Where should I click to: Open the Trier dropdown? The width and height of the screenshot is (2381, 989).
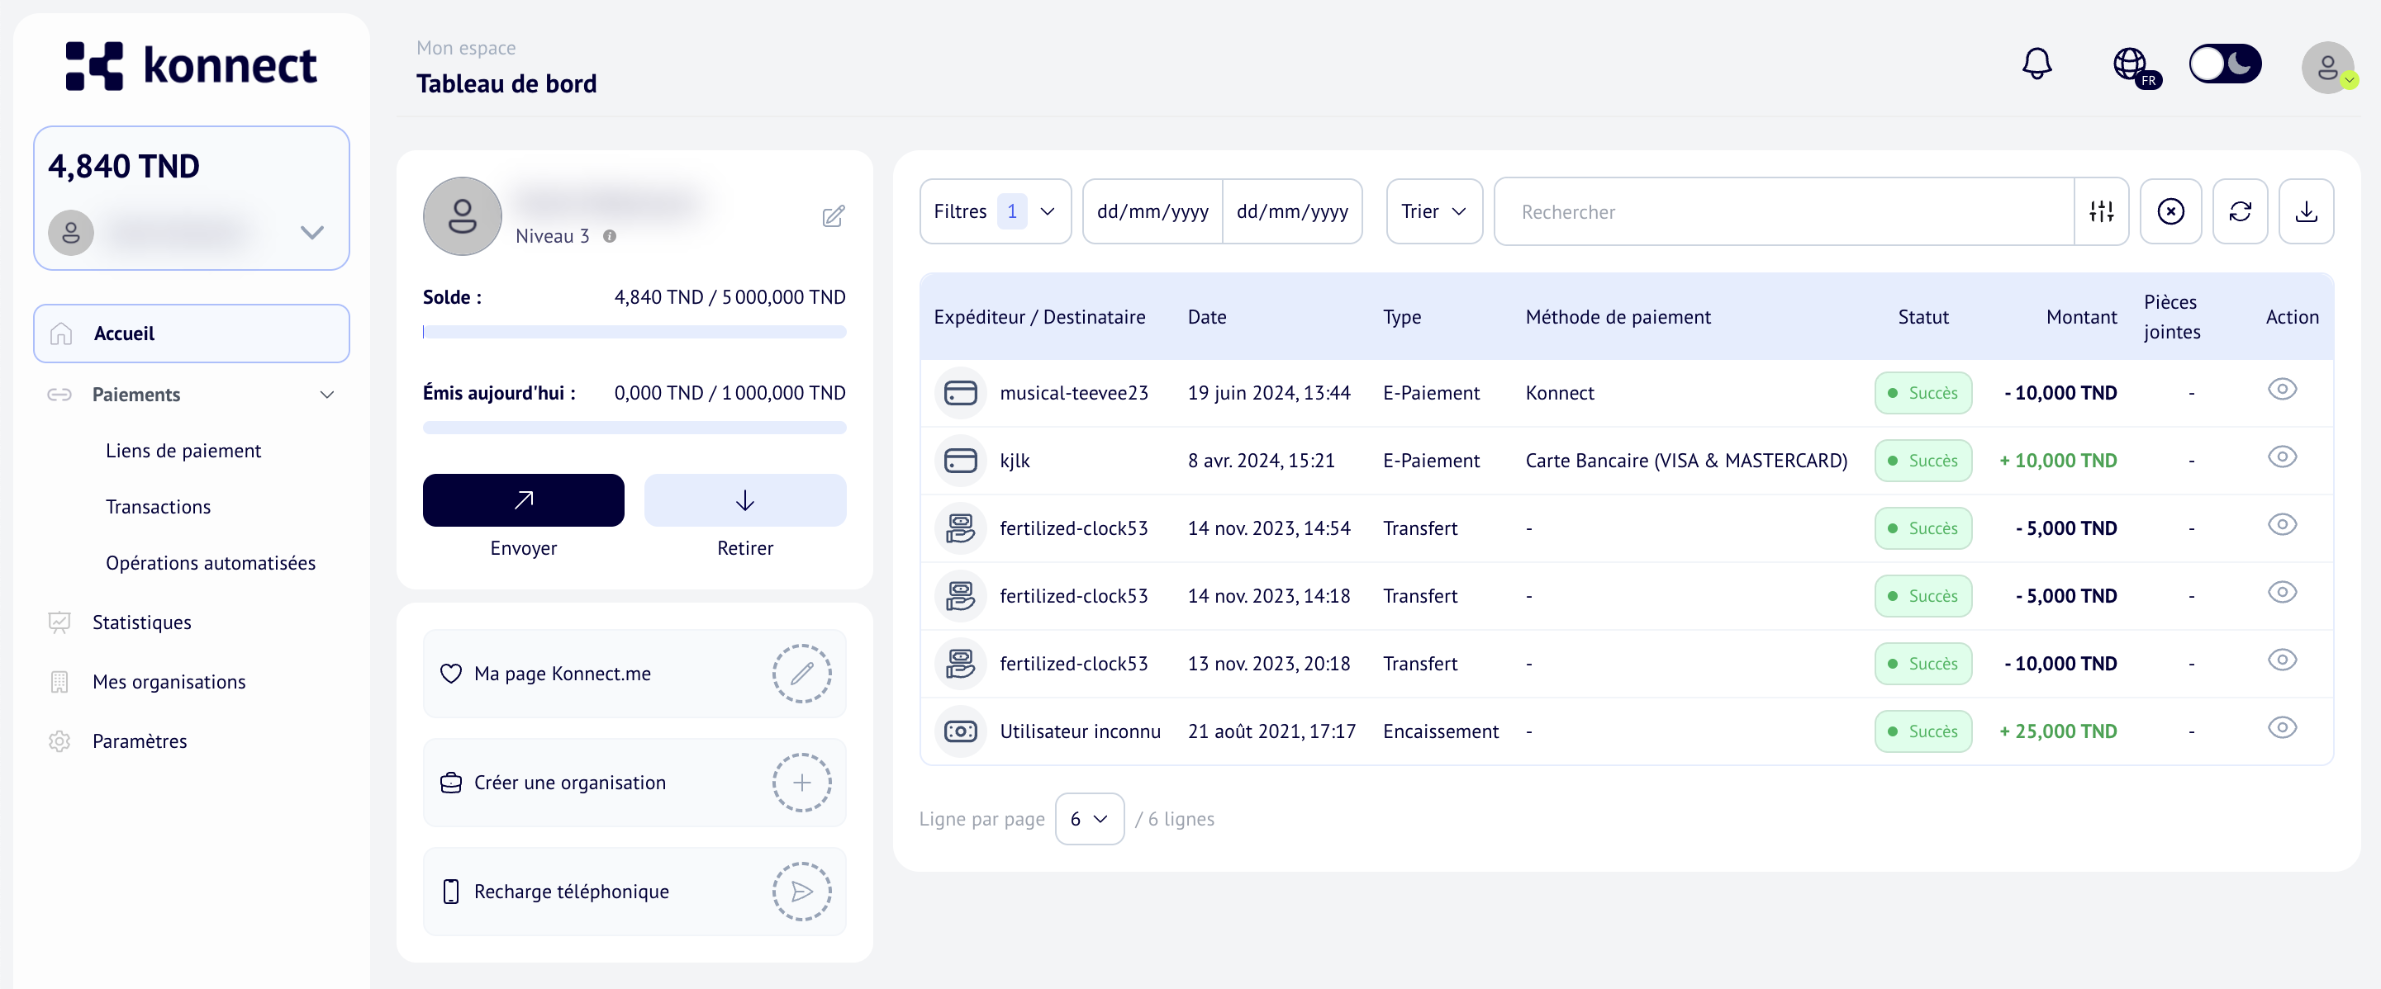(1433, 211)
